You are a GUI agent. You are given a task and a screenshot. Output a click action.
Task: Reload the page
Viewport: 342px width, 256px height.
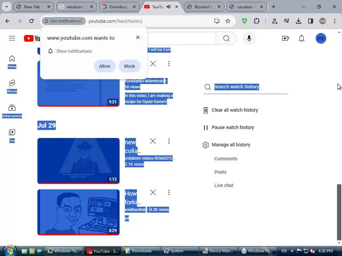31,21
